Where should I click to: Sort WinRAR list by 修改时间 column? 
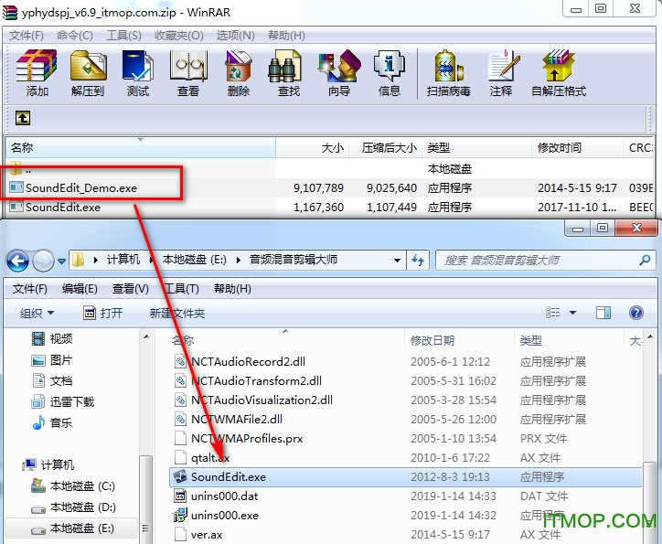[577, 148]
